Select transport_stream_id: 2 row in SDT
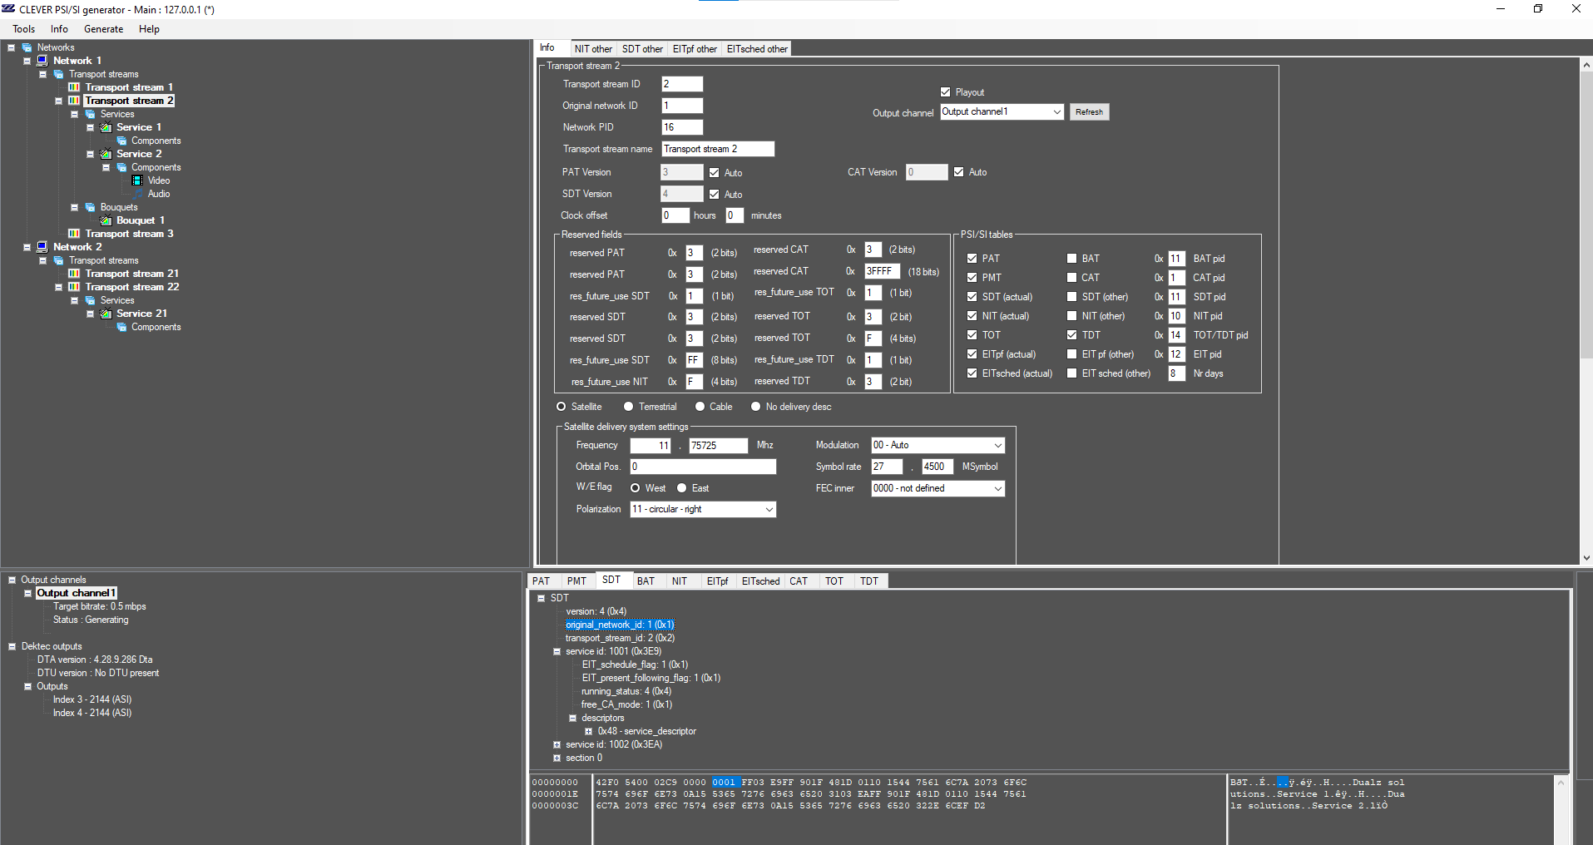 [620, 638]
